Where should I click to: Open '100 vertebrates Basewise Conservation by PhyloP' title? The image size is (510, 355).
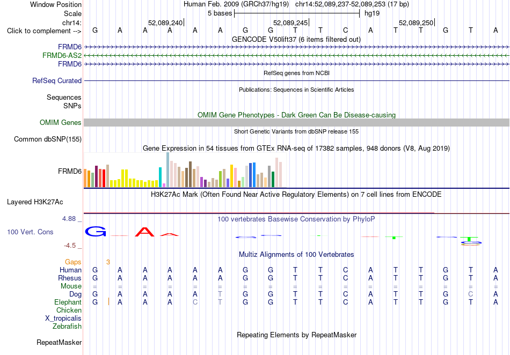click(x=296, y=219)
